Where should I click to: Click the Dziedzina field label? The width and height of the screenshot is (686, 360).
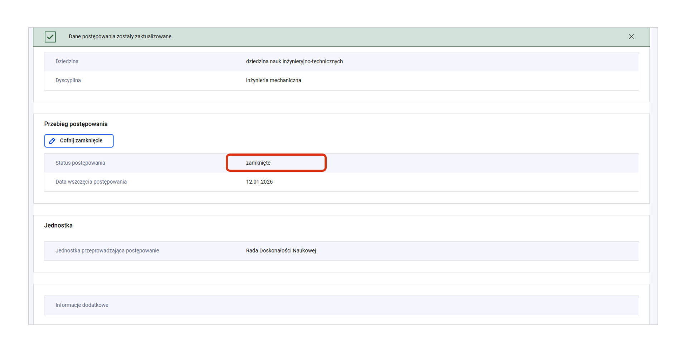tap(67, 62)
